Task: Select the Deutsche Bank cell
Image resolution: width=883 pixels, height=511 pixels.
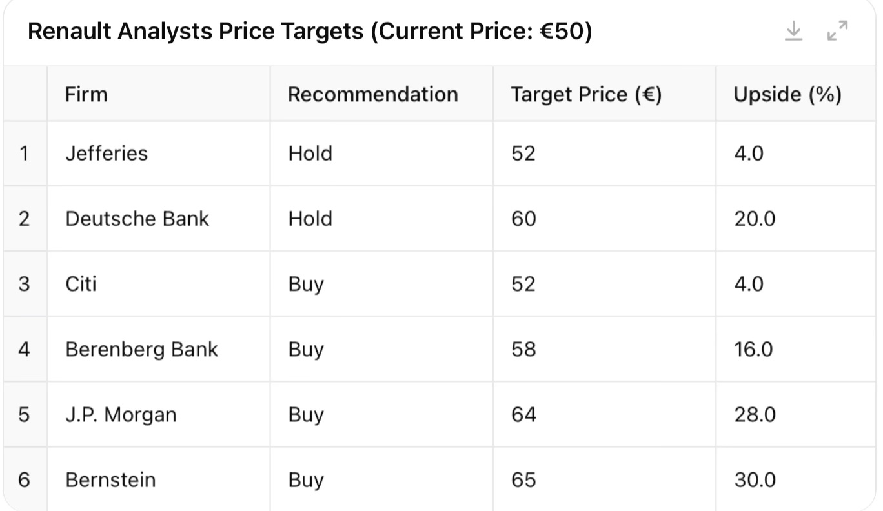Action: (137, 219)
